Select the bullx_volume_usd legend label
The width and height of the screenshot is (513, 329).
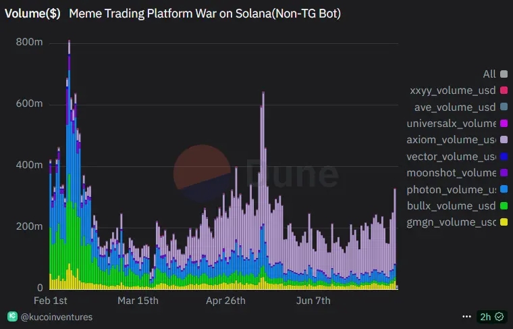pos(452,206)
